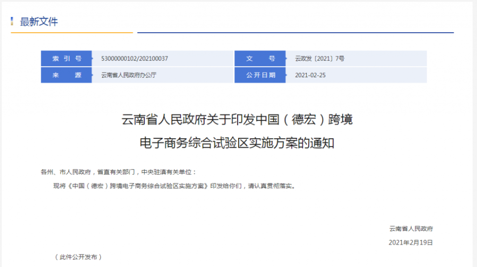Viewport: 477px width, 267px height.
Task: Click the 公开日期 label cell
Action: [x=260, y=75]
